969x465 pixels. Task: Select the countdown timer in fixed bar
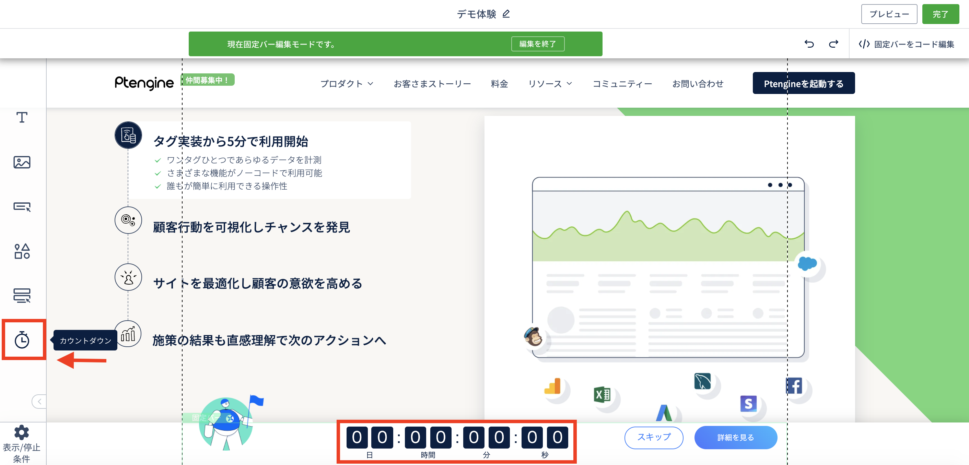(457, 442)
